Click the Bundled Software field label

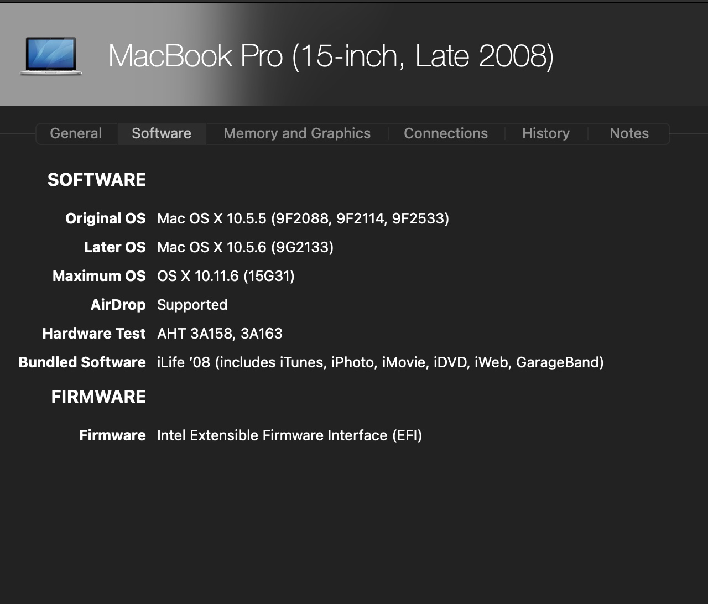(x=82, y=362)
